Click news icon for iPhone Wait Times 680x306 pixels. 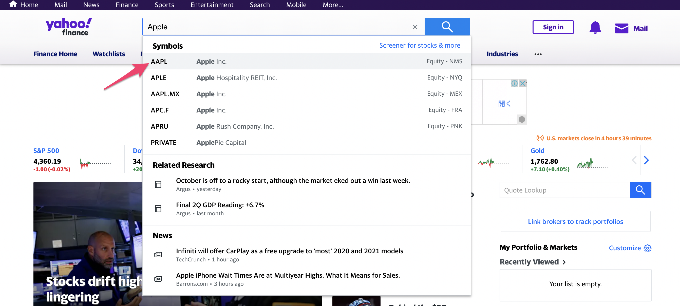[158, 279]
